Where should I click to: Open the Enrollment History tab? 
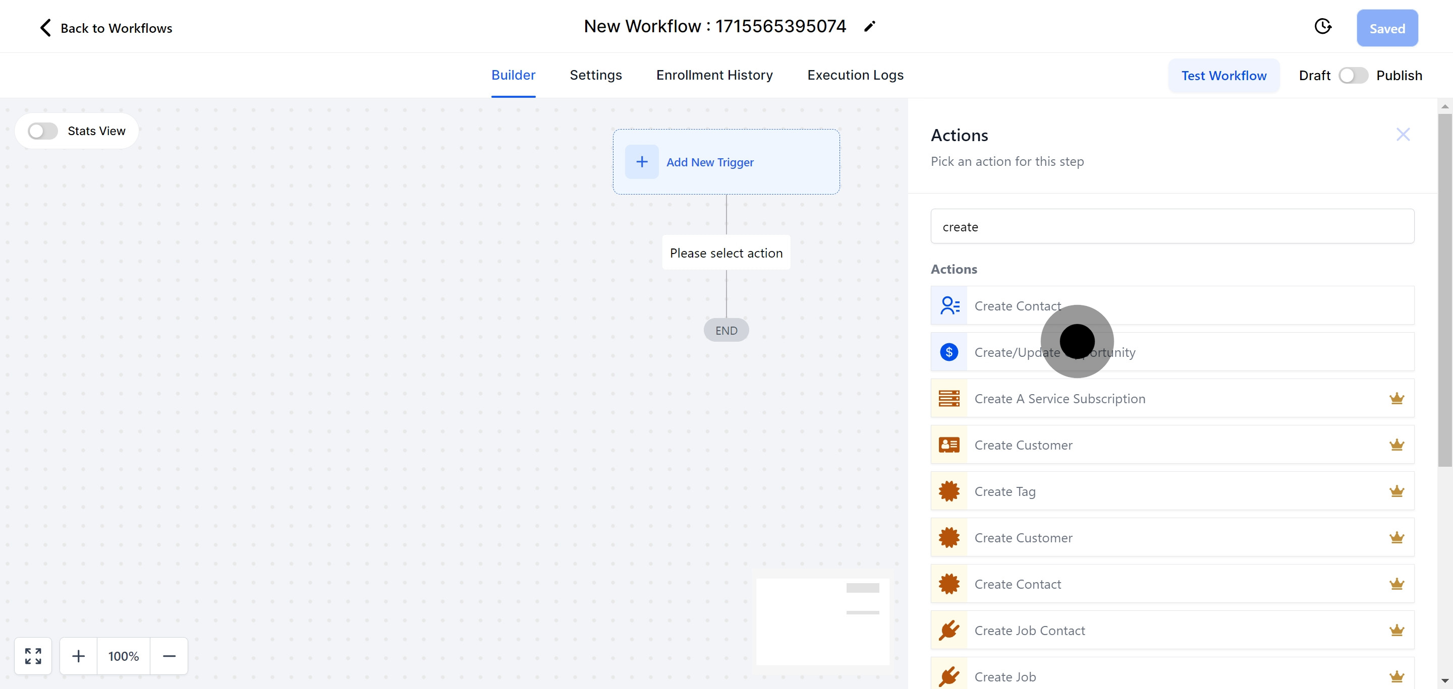[x=714, y=75]
